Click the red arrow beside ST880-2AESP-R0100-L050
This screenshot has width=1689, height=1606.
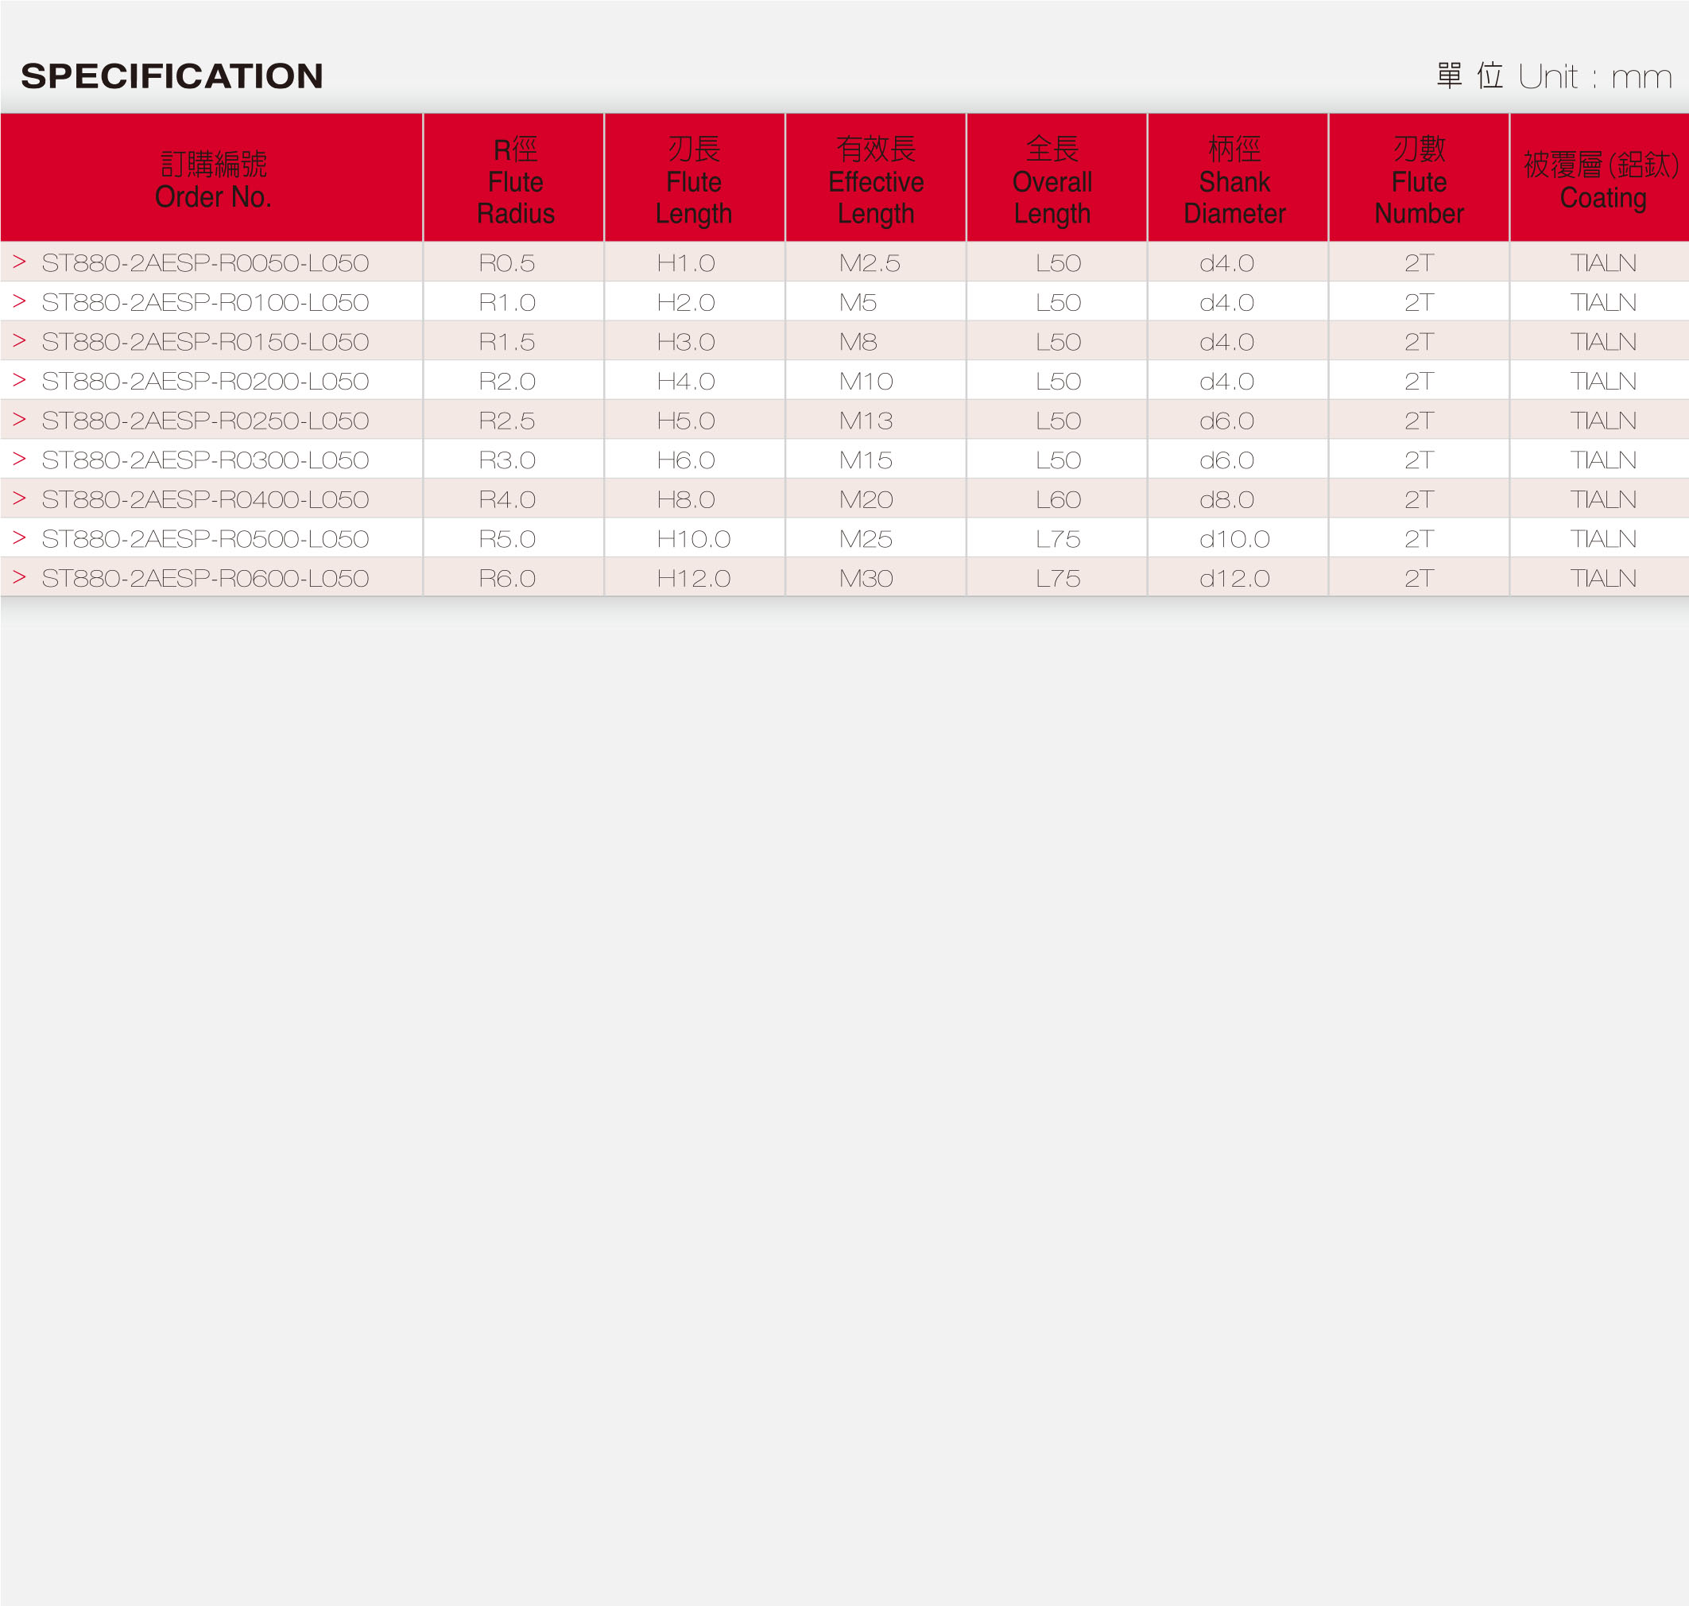click(x=20, y=301)
